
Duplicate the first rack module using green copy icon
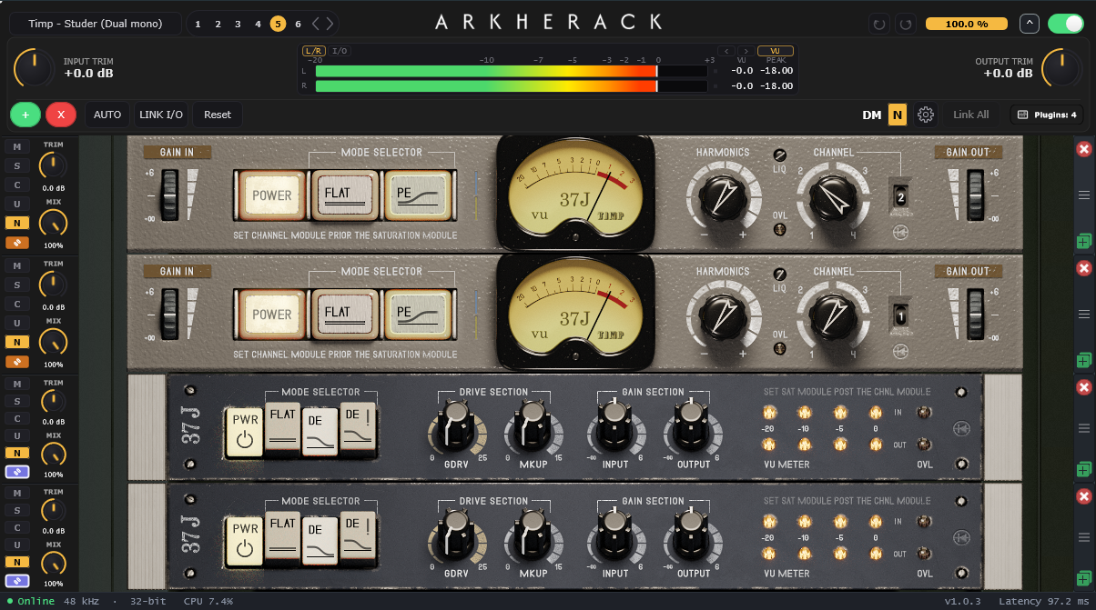(1083, 241)
